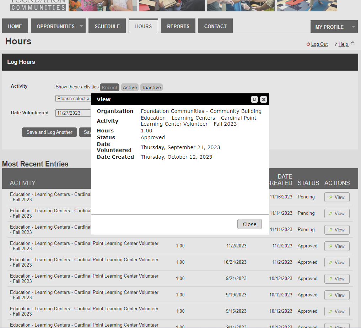Click the Log Out power icon
Viewport: 361px width, 328px height.
(x=308, y=44)
